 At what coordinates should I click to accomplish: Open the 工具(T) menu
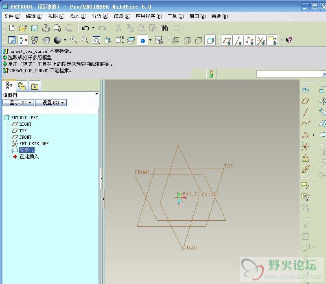tap(176, 16)
